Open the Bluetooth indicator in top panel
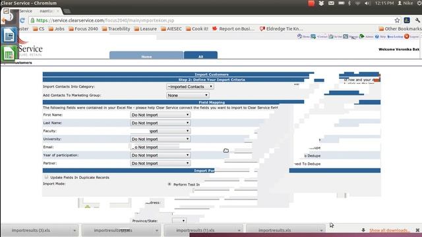 point(349,3)
